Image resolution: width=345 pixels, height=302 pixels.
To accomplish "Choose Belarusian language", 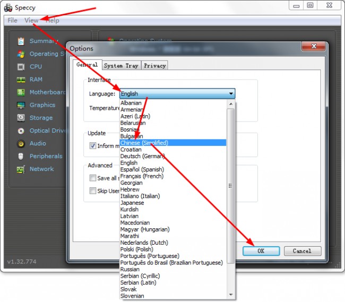I will 173,123.
